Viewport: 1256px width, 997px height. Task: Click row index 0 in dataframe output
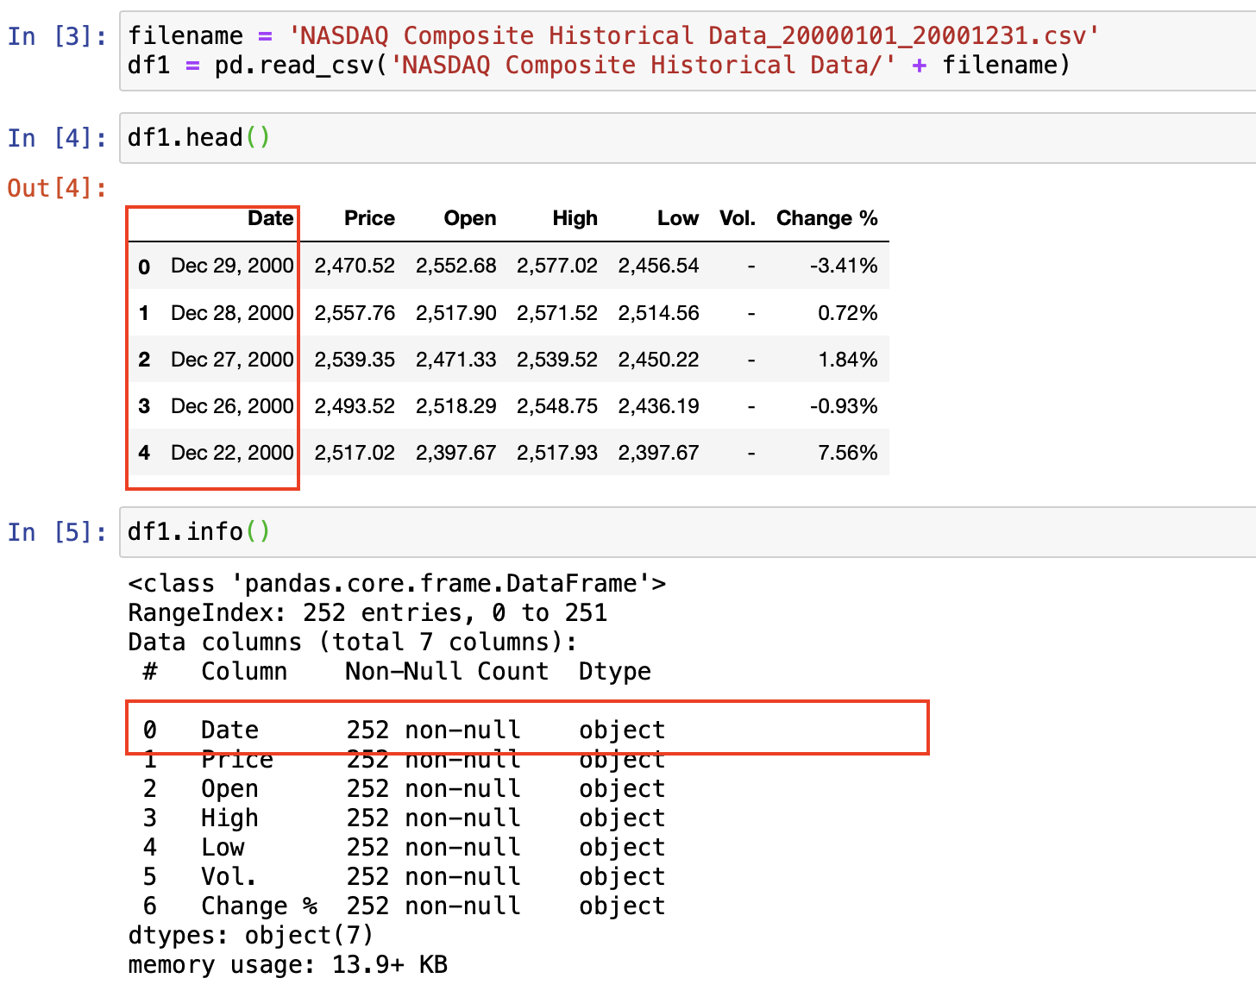point(144,266)
